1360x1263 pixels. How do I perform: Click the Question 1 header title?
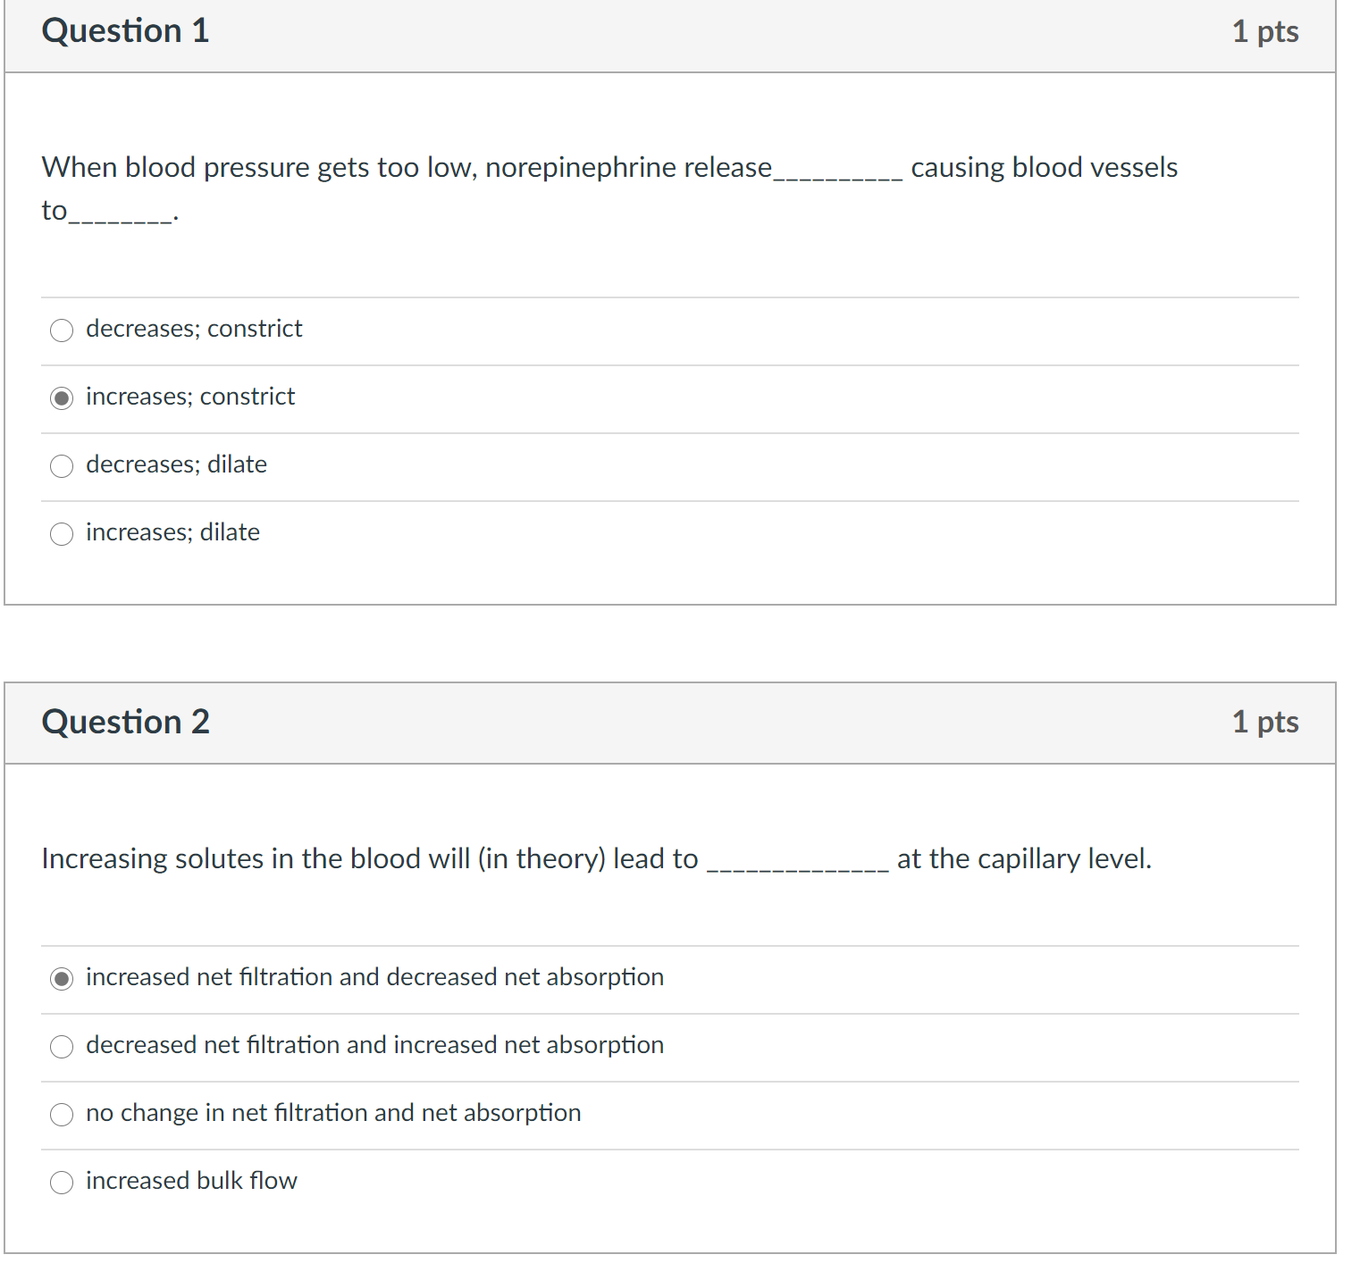[126, 31]
